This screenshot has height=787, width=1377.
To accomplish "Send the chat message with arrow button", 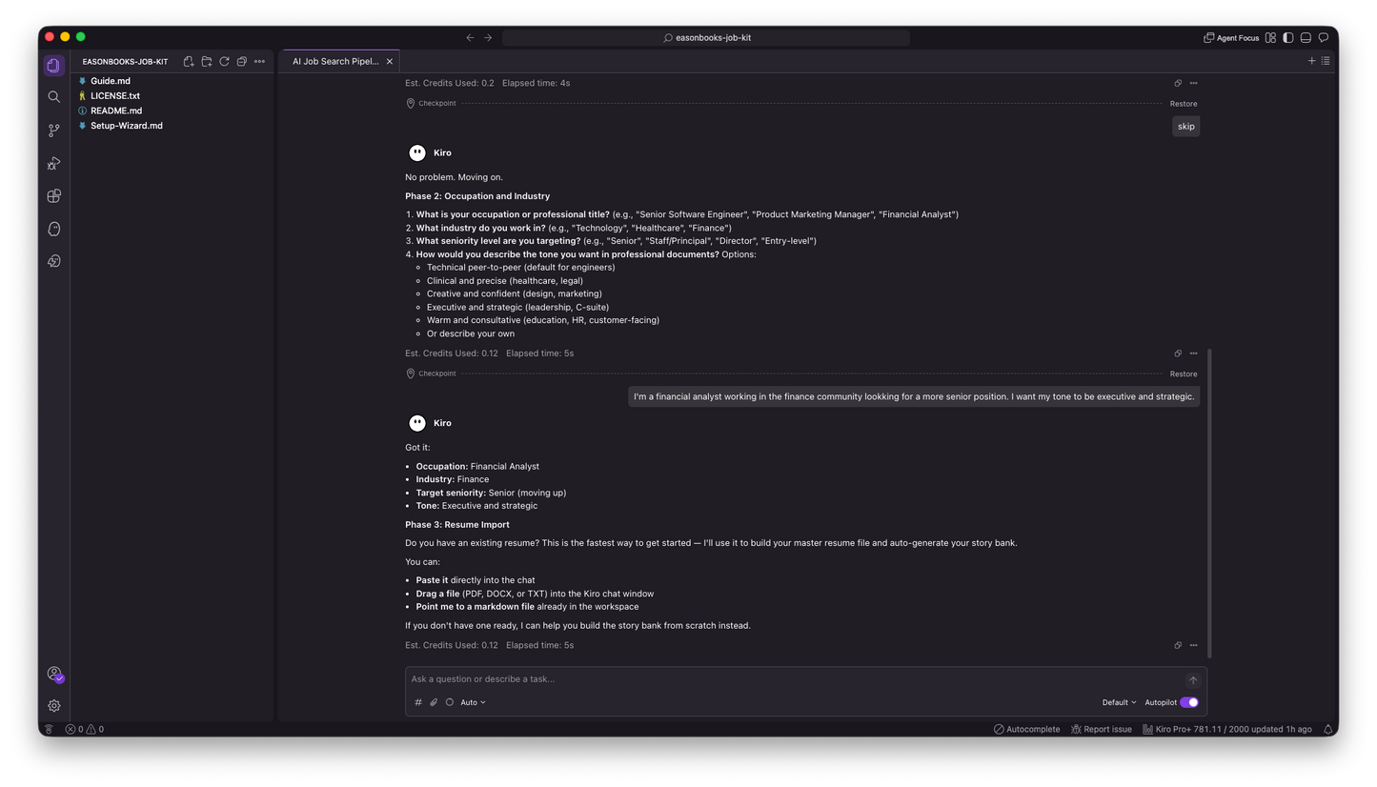I will [x=1192, y=680].
